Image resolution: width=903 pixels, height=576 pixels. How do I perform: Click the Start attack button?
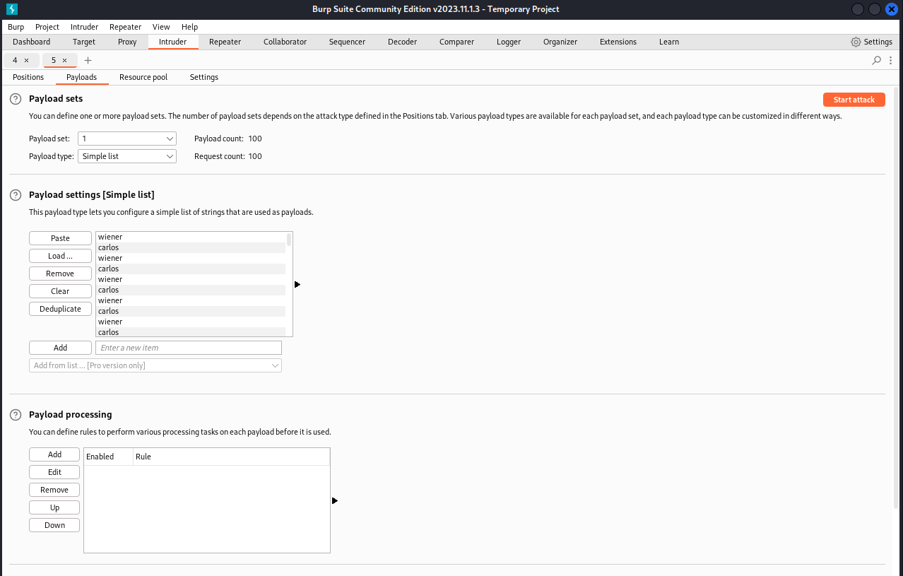point(854,100)
